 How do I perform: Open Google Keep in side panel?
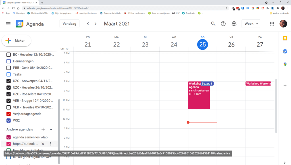click(x=285, y=38)
